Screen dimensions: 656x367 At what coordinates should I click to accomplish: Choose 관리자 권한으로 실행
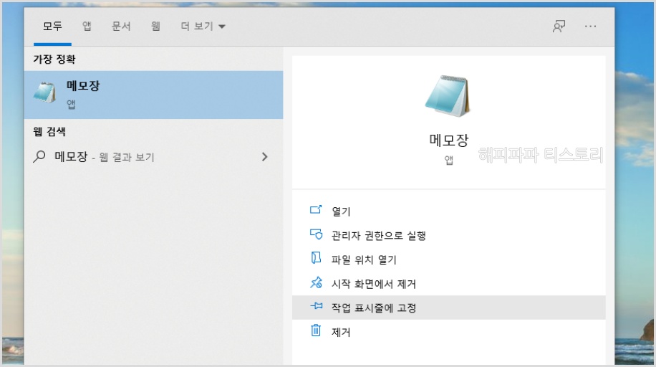click(x=448, y=235)
